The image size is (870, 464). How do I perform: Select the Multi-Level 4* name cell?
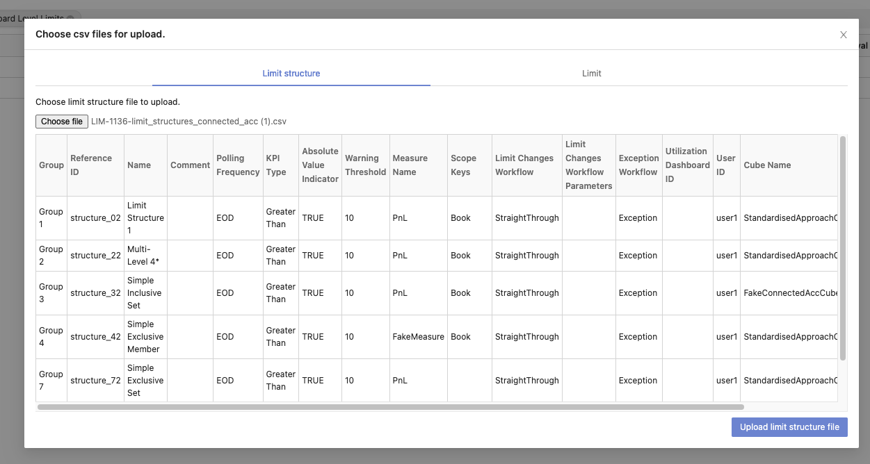[x=145, y=256]
